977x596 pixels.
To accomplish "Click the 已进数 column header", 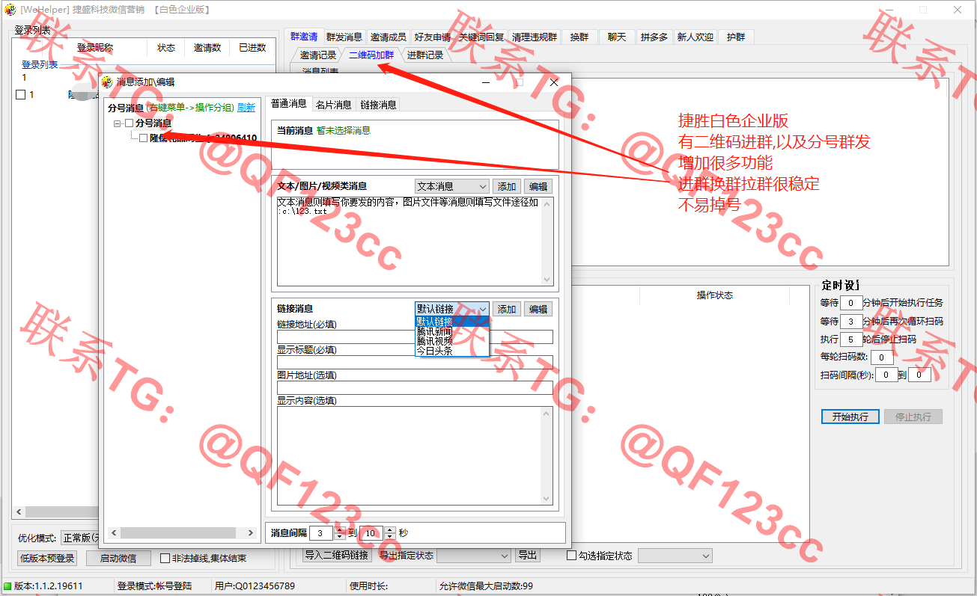I will click(x=252, y=48).
